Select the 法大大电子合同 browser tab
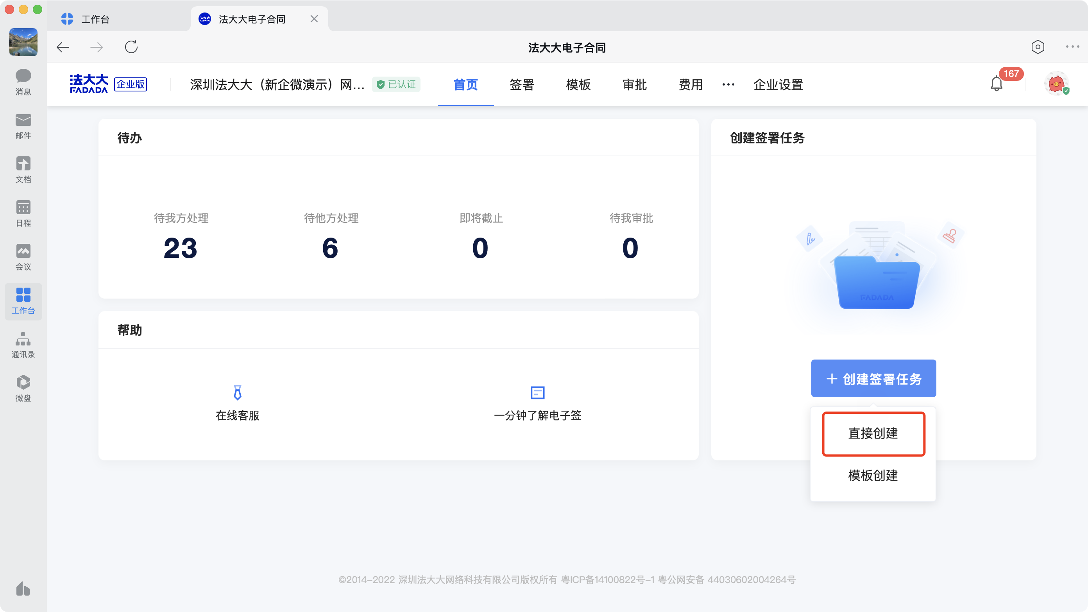This screenshot has height=612, width=1088. tap(259, 19)
